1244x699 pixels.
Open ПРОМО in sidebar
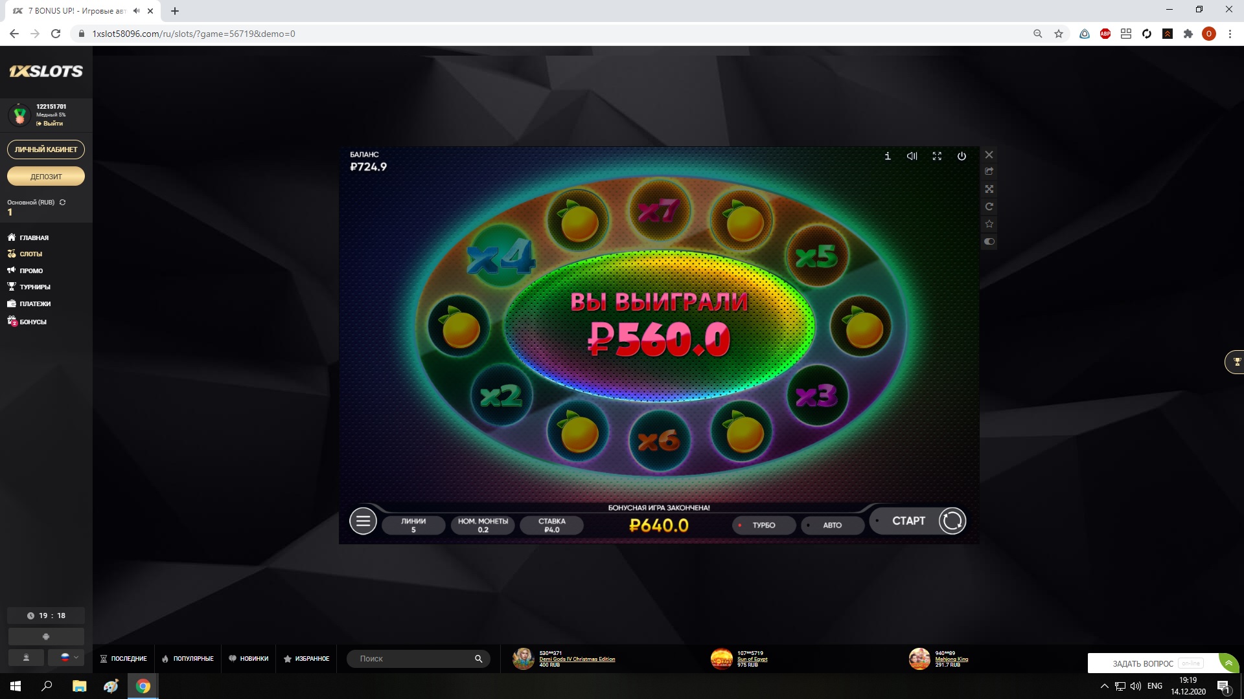click(x=25, y=271)
